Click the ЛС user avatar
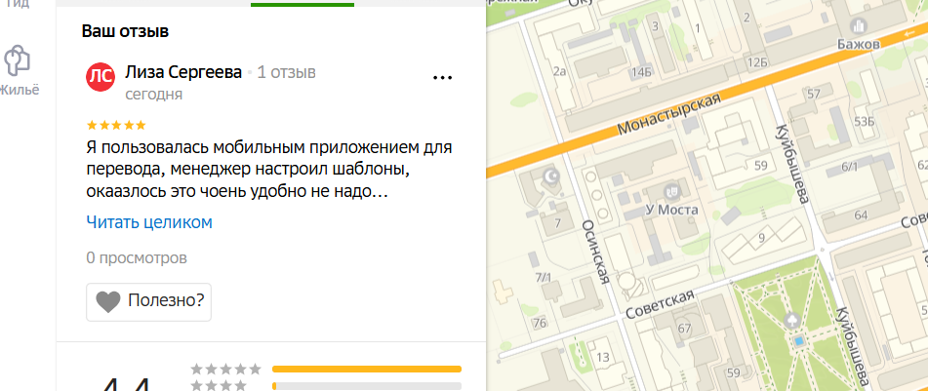928x391 pixels. click(x=101, y=76)
